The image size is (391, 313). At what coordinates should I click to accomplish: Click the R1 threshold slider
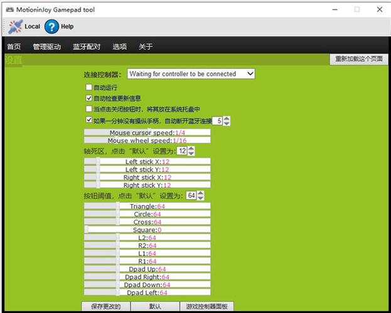pos(147,261)
